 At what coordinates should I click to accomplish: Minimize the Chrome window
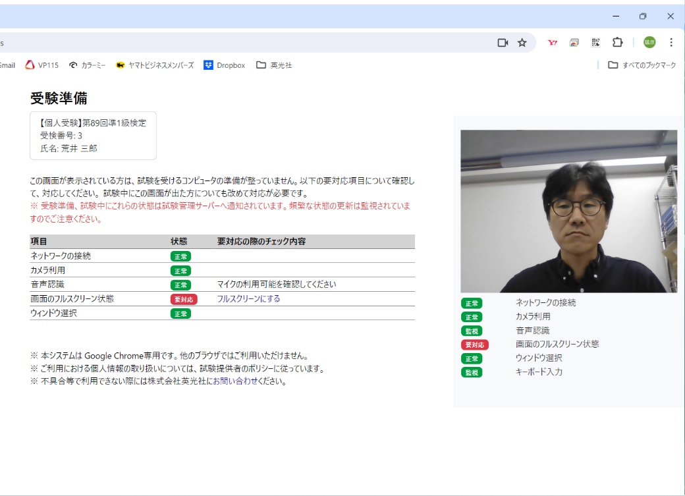point(616,16)
